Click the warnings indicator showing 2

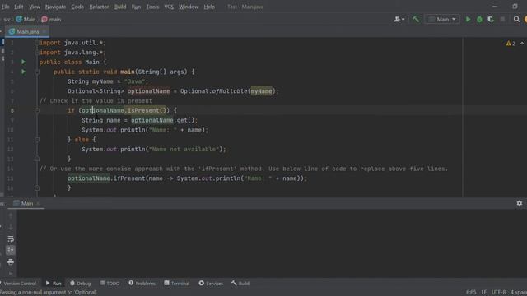point(511,44)
